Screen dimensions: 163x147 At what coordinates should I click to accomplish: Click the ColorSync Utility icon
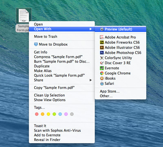coord(102,58)
